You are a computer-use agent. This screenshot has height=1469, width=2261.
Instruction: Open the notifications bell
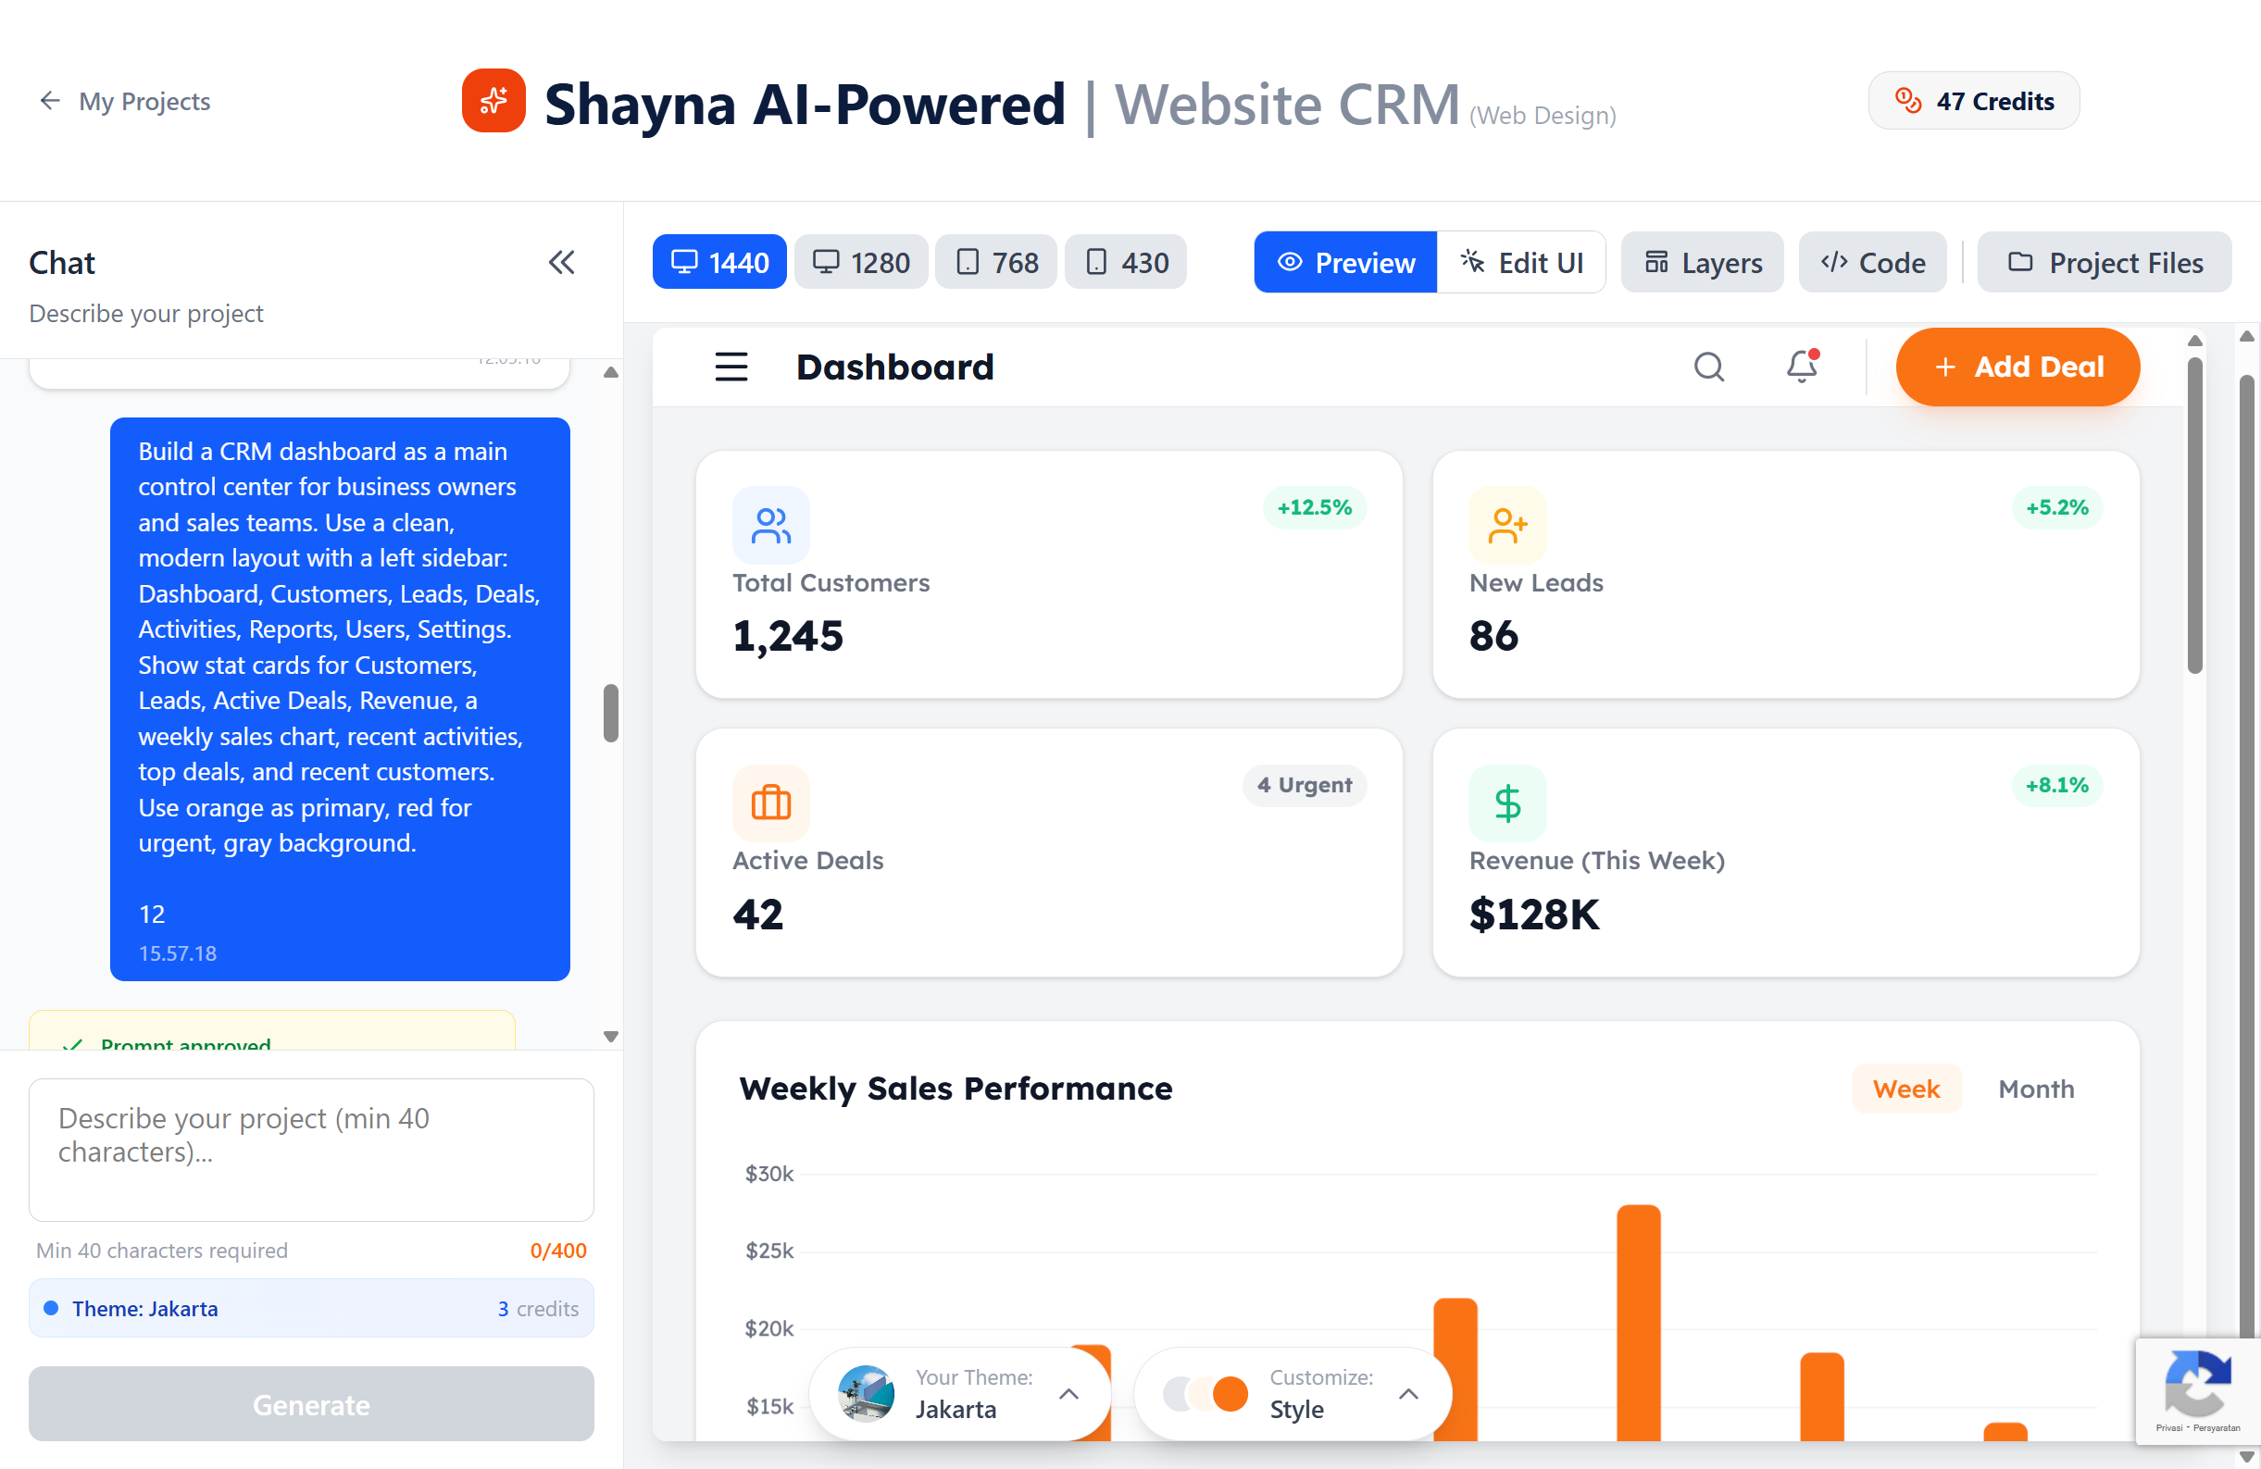tap(1800, 367)
